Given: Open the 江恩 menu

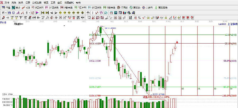Looking at the screenshot, I should (28, 2).
